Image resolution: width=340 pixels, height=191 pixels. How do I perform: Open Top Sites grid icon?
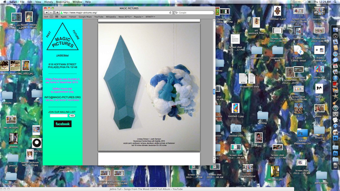[56, 17]
